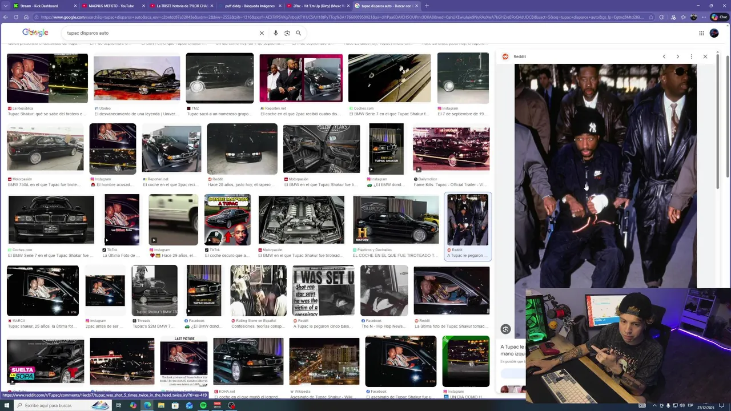The image size is (731, 411).
Task: Search inside image with Lens overlay button
Action: coord(505,329)
